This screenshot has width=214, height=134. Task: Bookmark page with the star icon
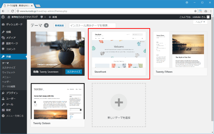(195, 11)
